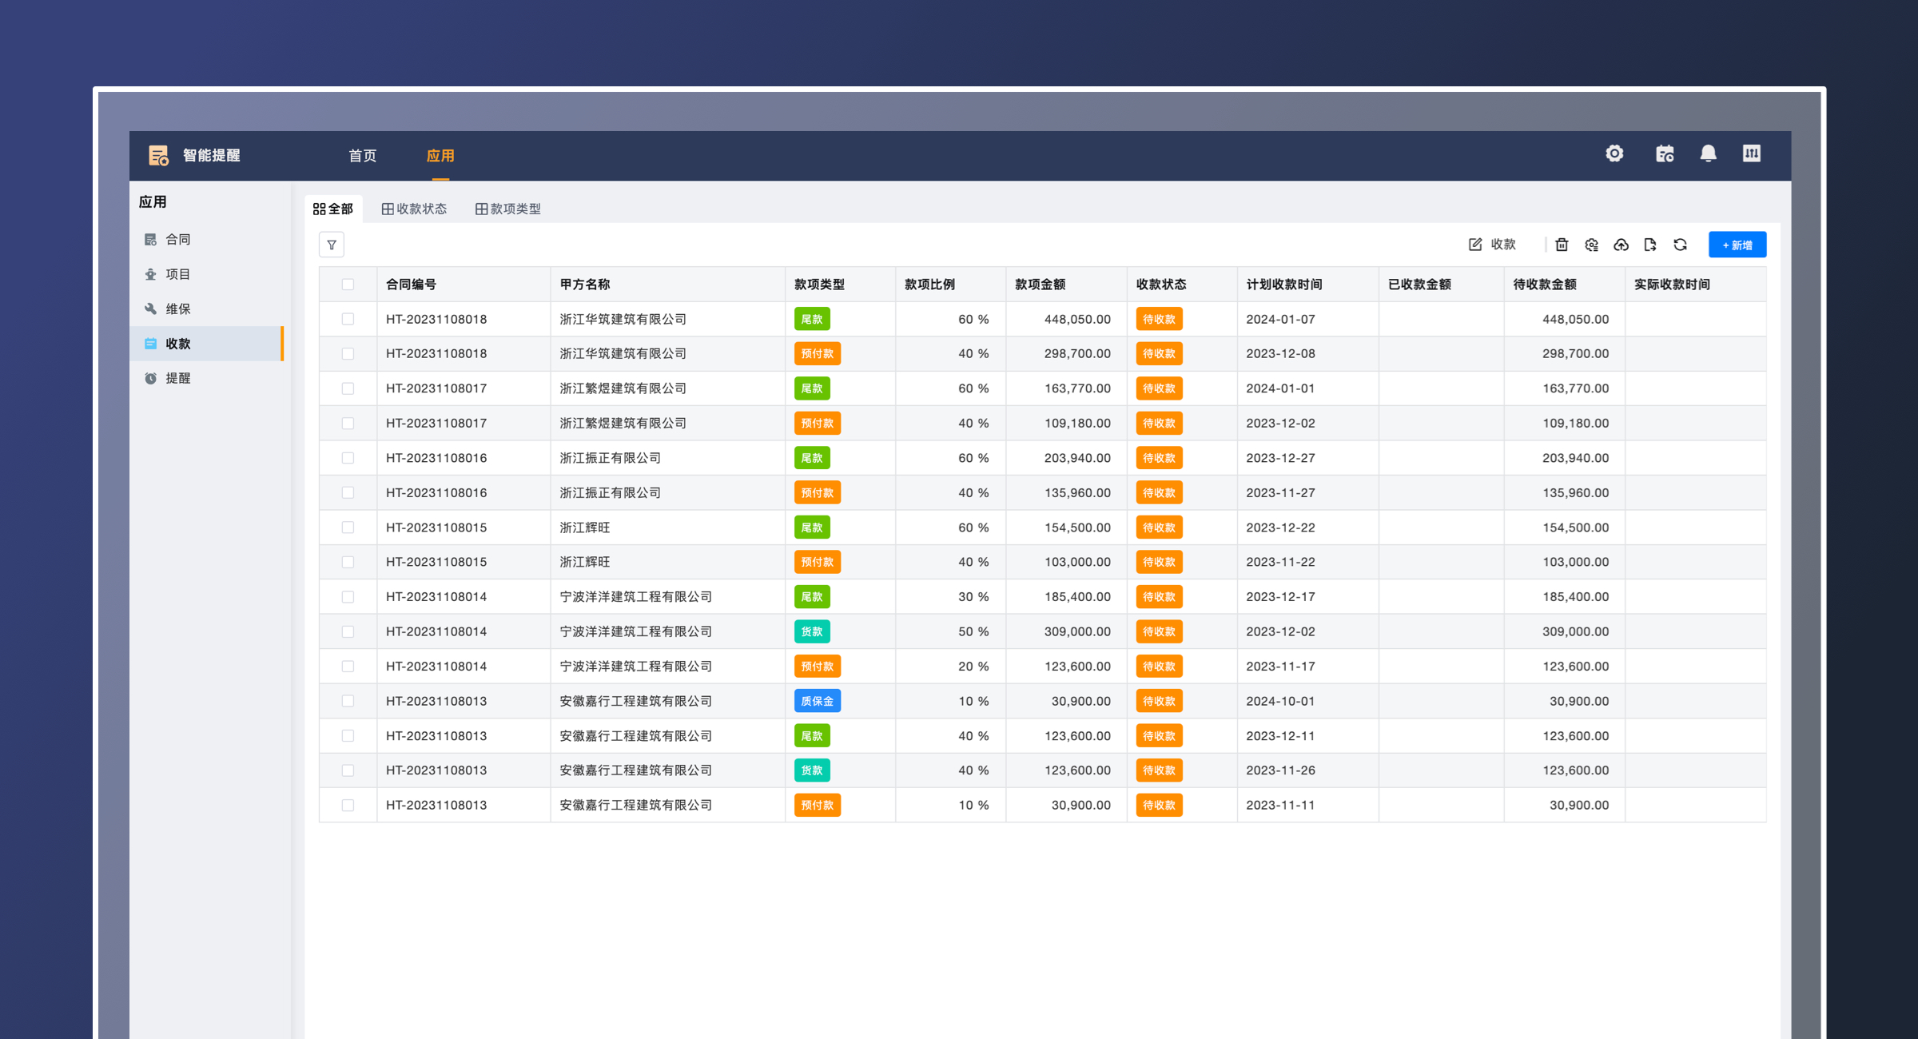This screenshot has width=1918, height=1039.
Task: Select checkbox for 浙江辉旺 尾款 row
Action: point(348,527)
